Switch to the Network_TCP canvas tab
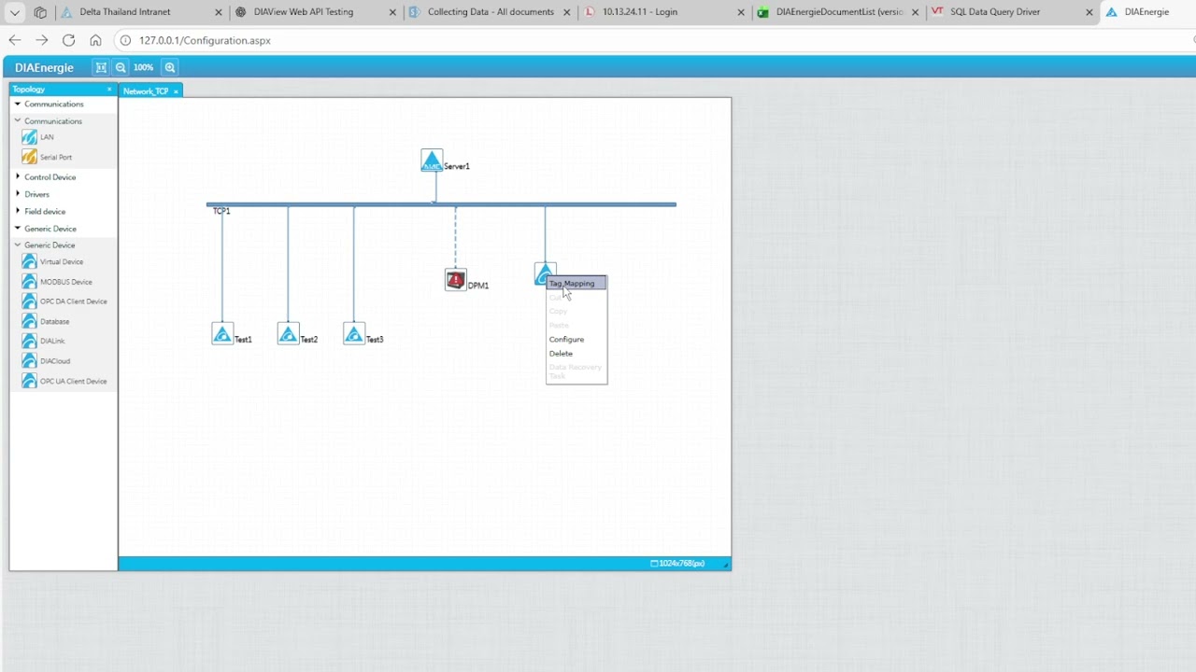The width and height of the screenshot is (1196, 672). coord(146,91)
